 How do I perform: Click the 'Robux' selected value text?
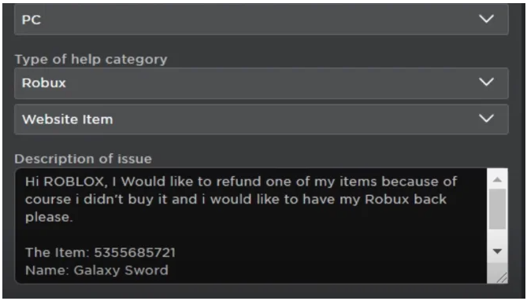[43, 83]
